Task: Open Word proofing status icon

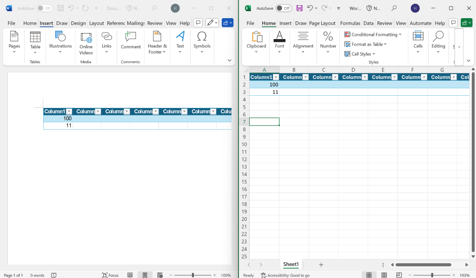Action: [x=54, y=275]
